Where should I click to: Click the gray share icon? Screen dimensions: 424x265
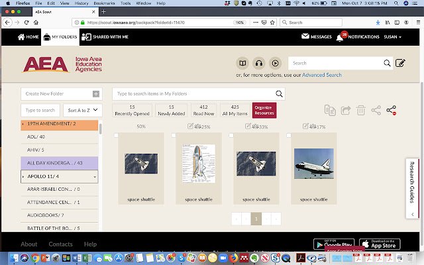pyautogui.click(x=376, y=110)
